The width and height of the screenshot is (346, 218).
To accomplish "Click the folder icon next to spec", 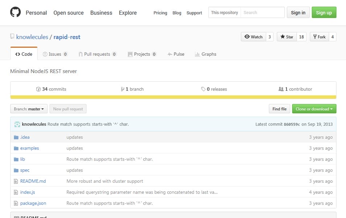I will (16, 170).
